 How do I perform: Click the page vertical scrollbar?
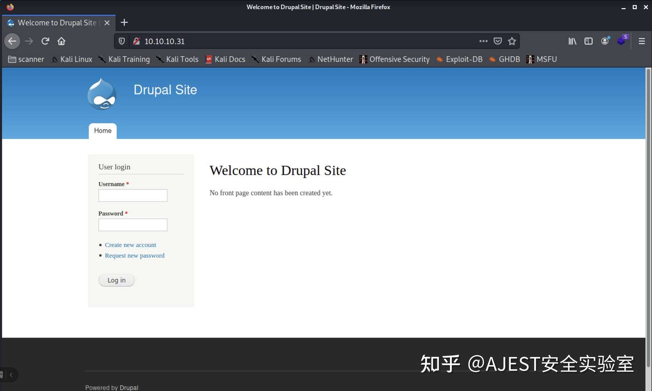point(648,217)
